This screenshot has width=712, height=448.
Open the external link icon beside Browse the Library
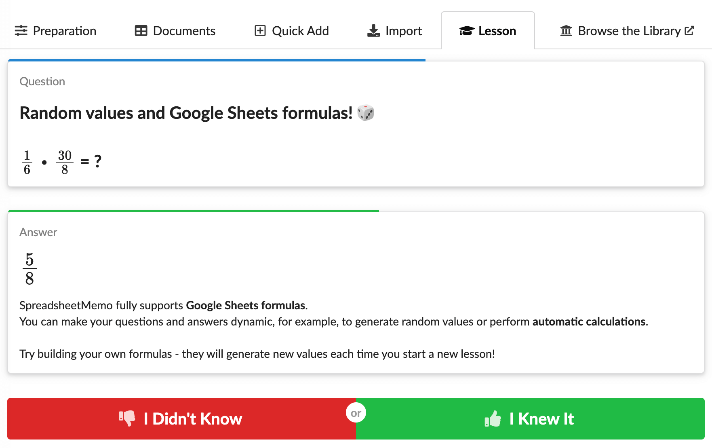click(x=689, y=30)
